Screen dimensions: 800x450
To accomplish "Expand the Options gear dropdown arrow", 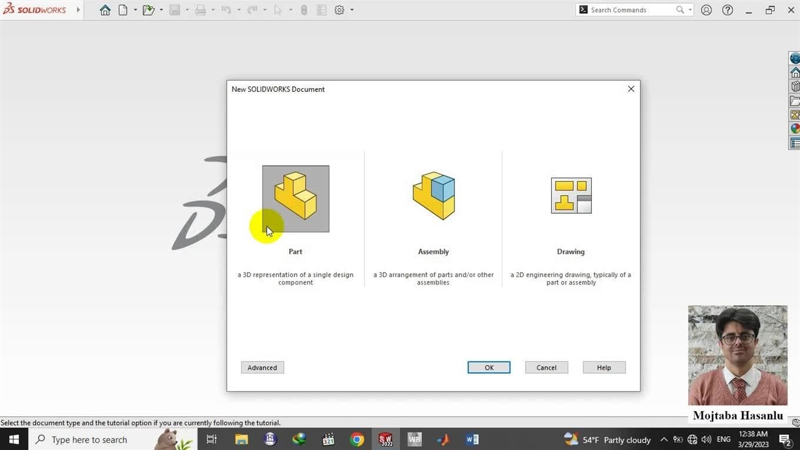I will coord(352,10).
